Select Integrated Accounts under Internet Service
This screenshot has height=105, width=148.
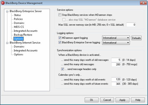pos(26,50)
